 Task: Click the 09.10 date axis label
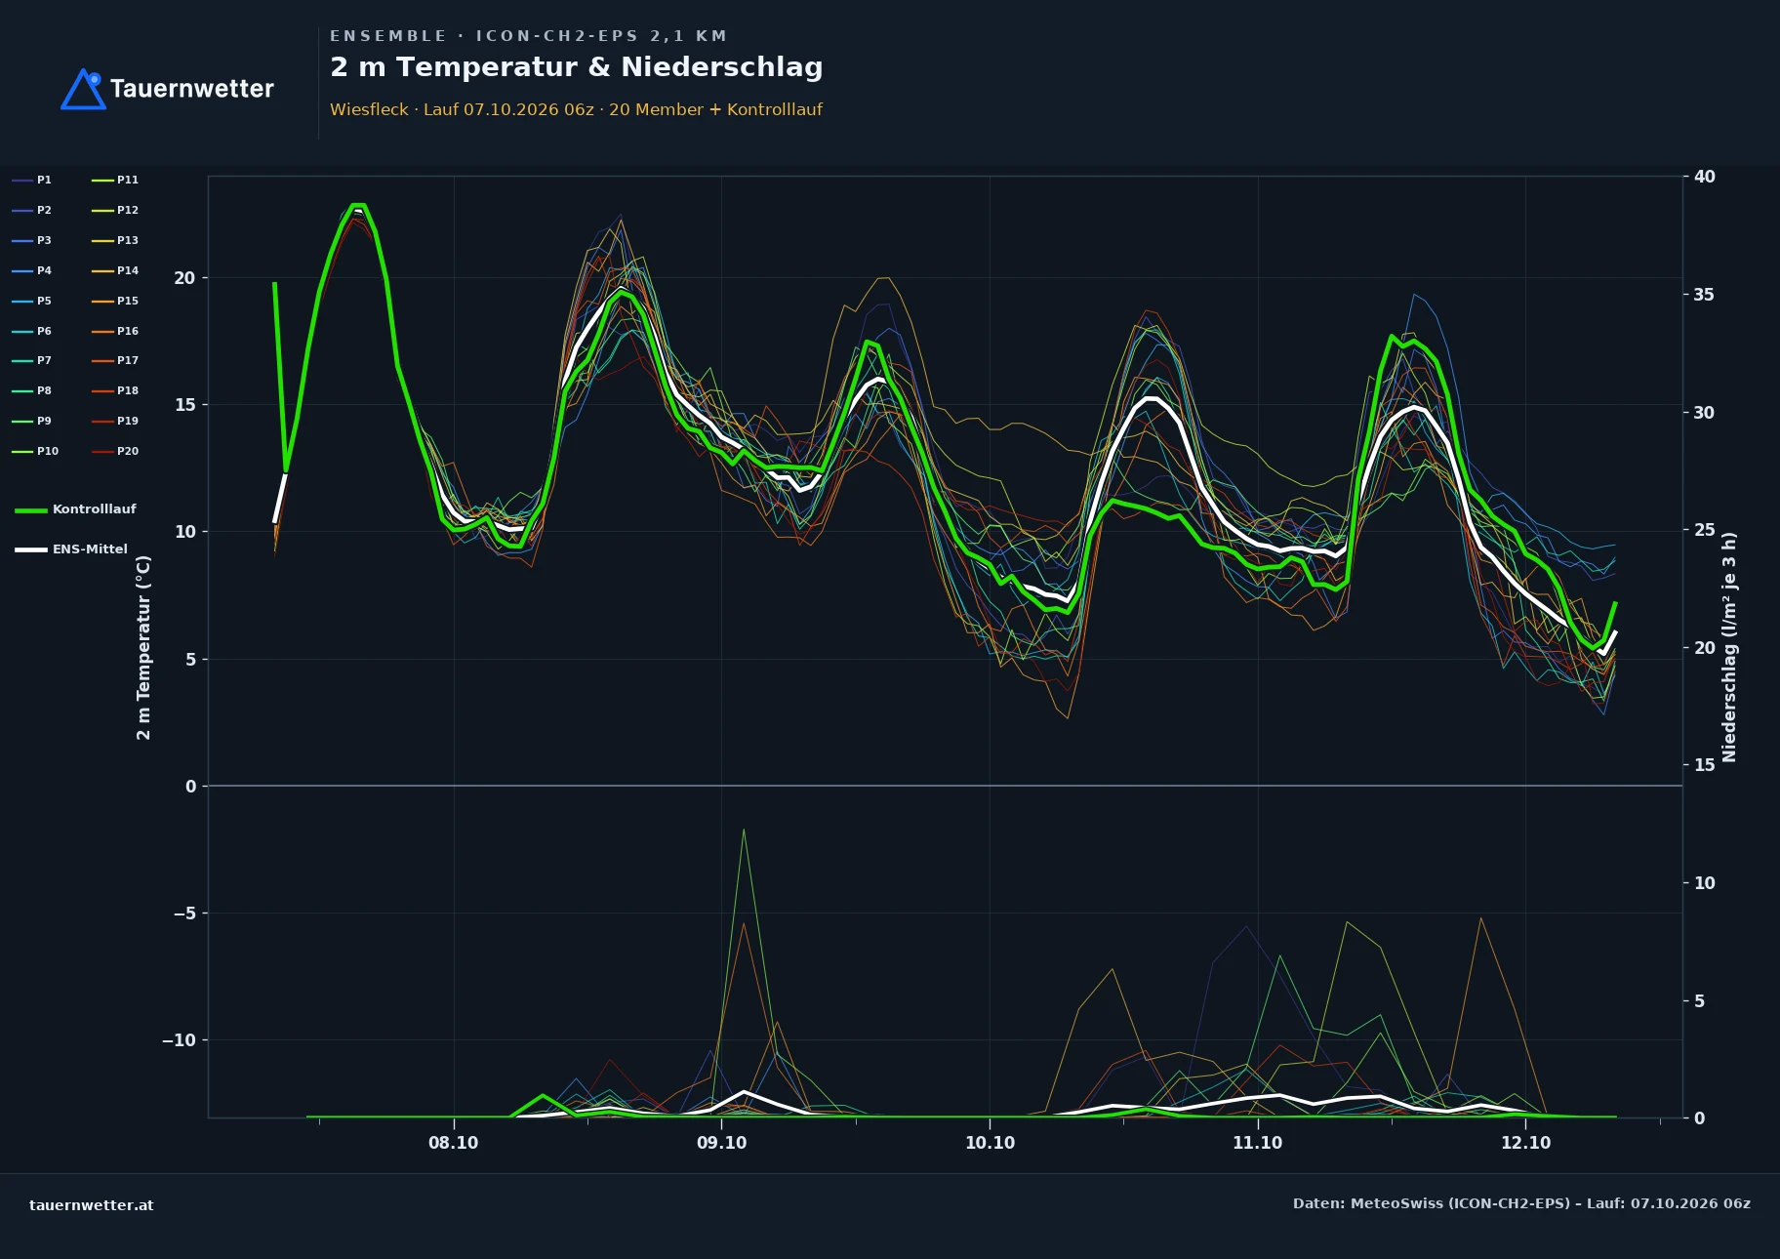[x=721, y=1143]
